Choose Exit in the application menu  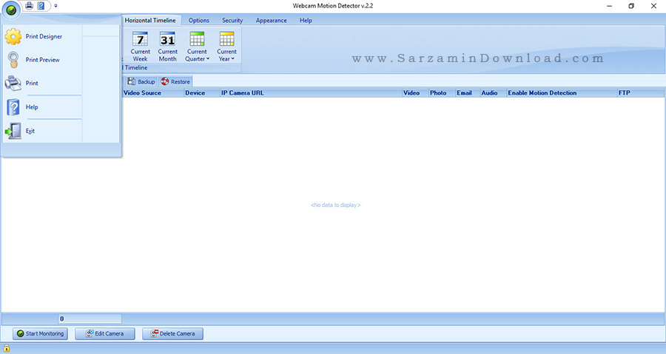click(x=41, y=131)
